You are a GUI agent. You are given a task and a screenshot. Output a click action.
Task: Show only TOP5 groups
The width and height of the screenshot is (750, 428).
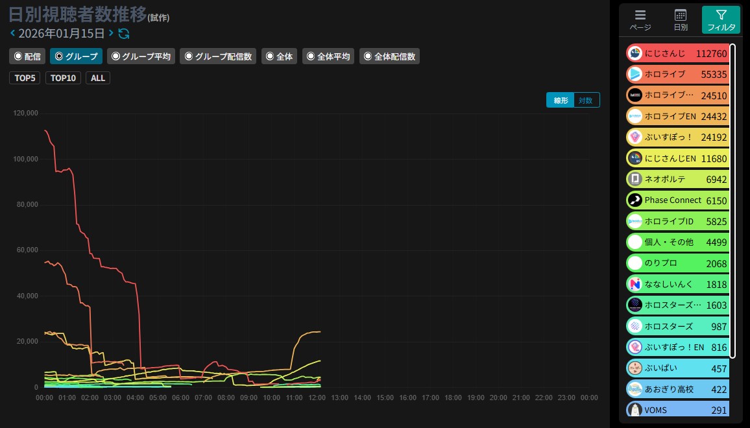25,78
